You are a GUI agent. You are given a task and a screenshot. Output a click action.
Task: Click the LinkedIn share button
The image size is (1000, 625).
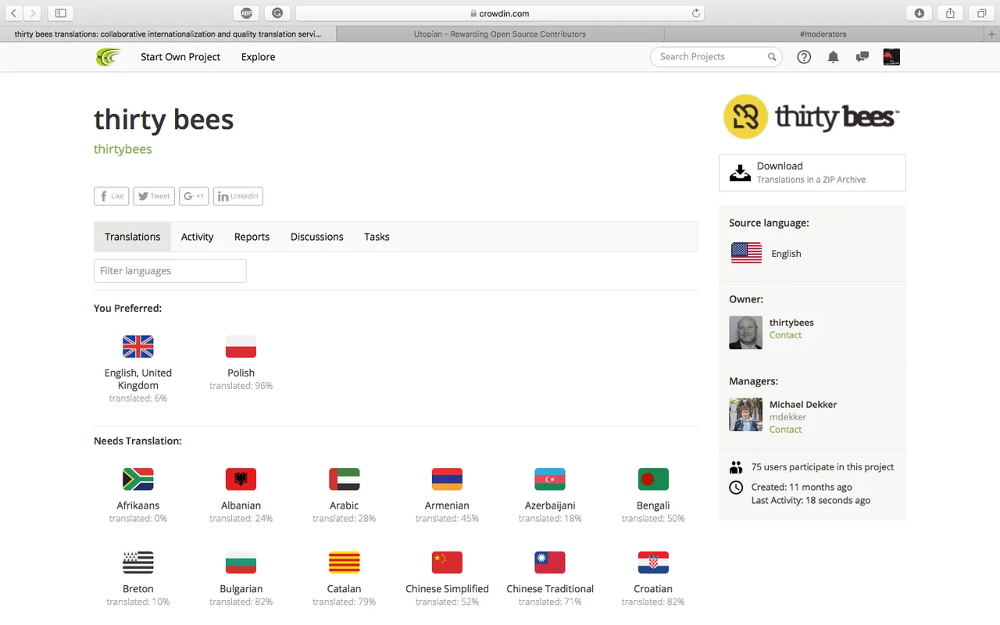pos(238,196)
